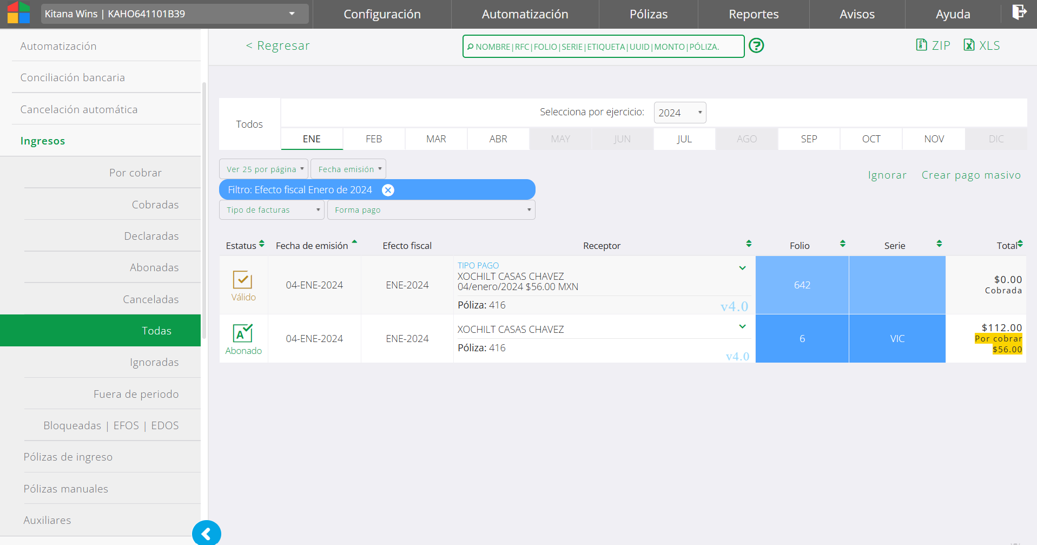Click the help question mark icon
Image resolution: width=1037 pixels, height=545 pixels.
click(x=756, y=45)
